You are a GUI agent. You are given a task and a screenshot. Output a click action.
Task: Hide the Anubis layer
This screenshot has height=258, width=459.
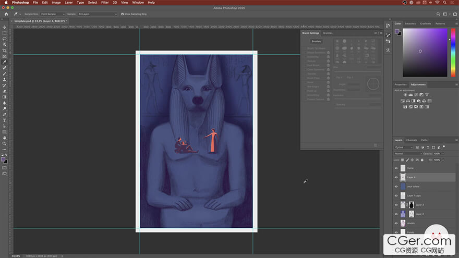396,224
